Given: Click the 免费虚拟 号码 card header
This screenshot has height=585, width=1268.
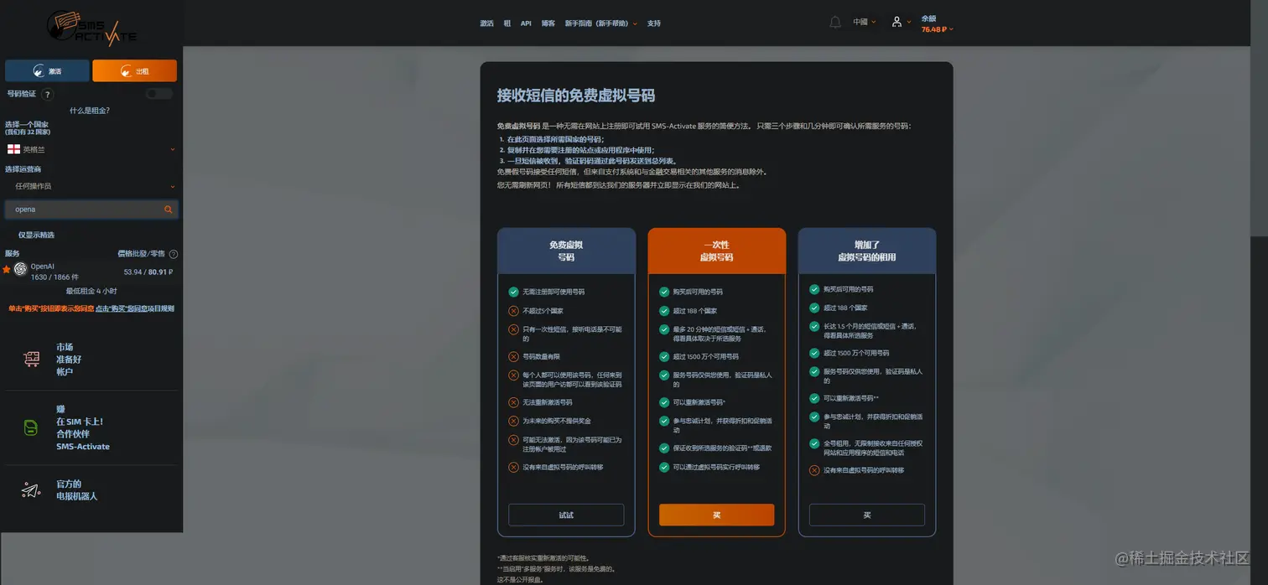Looking at the screenshot, I should click(x=566, y=251).
